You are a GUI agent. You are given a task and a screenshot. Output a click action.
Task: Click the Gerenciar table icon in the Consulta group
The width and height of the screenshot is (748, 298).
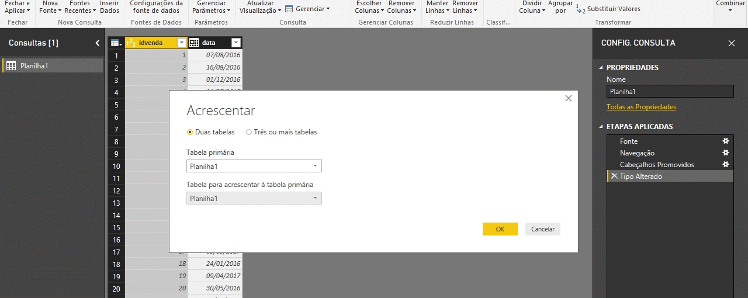pos(289,9)
